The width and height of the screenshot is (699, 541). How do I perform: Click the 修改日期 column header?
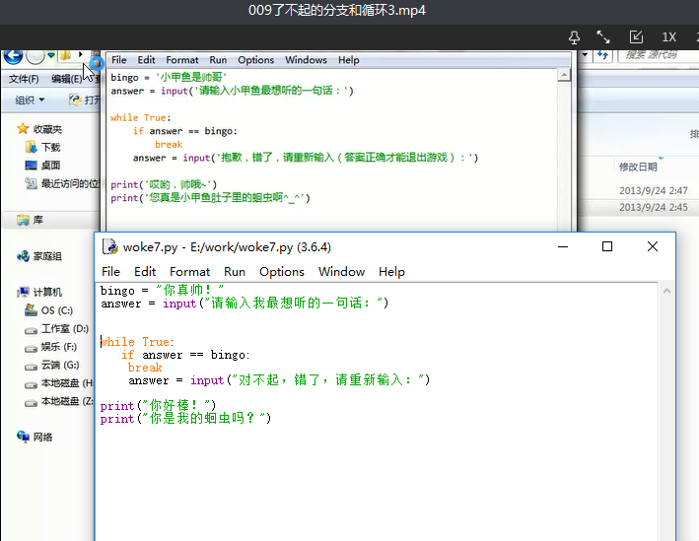coord(637,167)
